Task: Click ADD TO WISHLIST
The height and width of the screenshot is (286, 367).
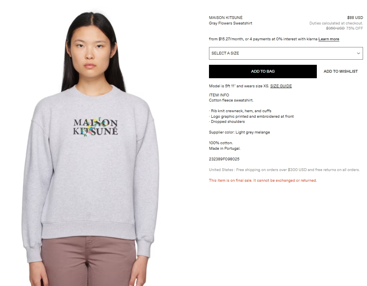Action: (x=341, y=71)
